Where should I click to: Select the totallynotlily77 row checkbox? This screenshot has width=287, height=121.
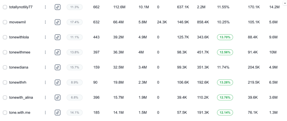coord(5,7)
